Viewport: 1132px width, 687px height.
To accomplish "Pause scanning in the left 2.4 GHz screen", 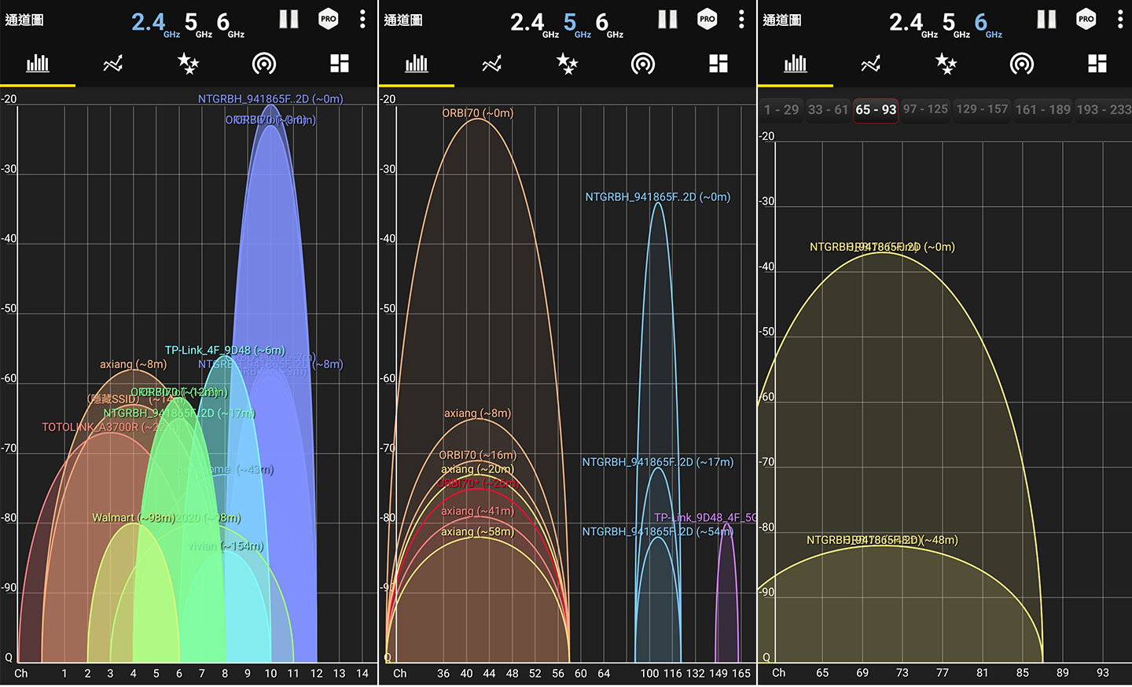I will (x=289, y=20).
